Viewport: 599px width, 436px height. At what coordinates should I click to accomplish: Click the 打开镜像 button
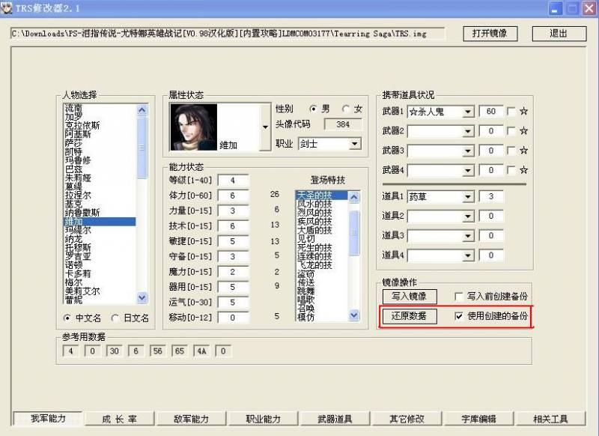pos(490,34)
